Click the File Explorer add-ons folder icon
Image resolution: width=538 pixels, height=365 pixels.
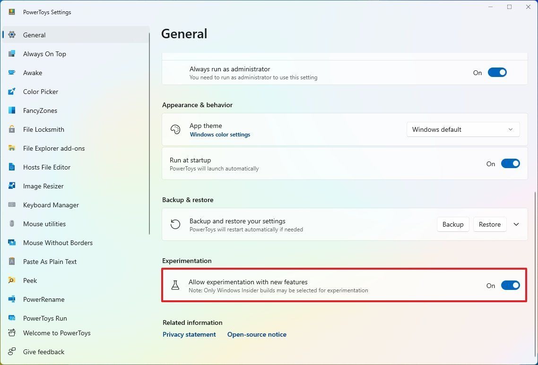coord(12,148)
